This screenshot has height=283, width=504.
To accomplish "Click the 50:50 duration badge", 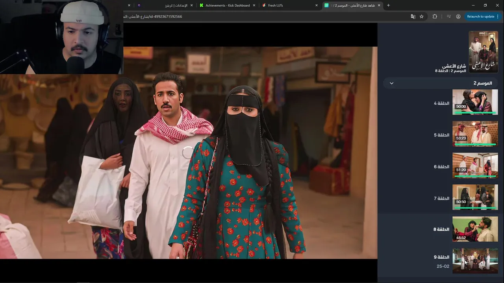I will 461,202.
